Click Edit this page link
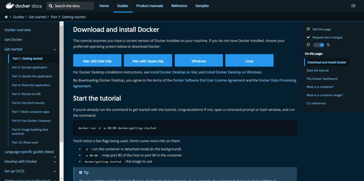The image size is (364, 181). coord(322,29)
